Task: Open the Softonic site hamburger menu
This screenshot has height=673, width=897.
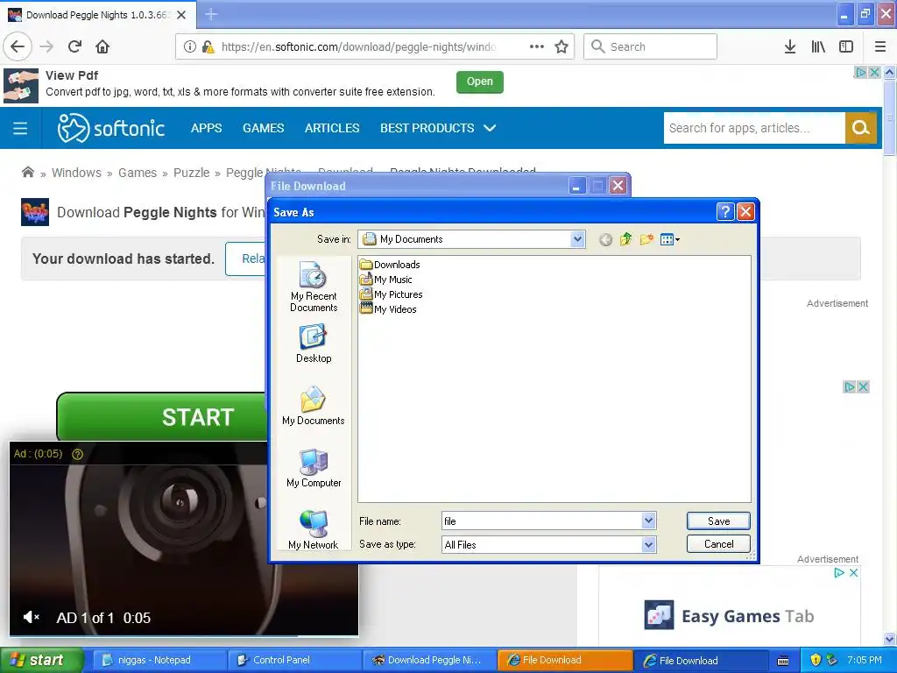Action: [20, 128]
